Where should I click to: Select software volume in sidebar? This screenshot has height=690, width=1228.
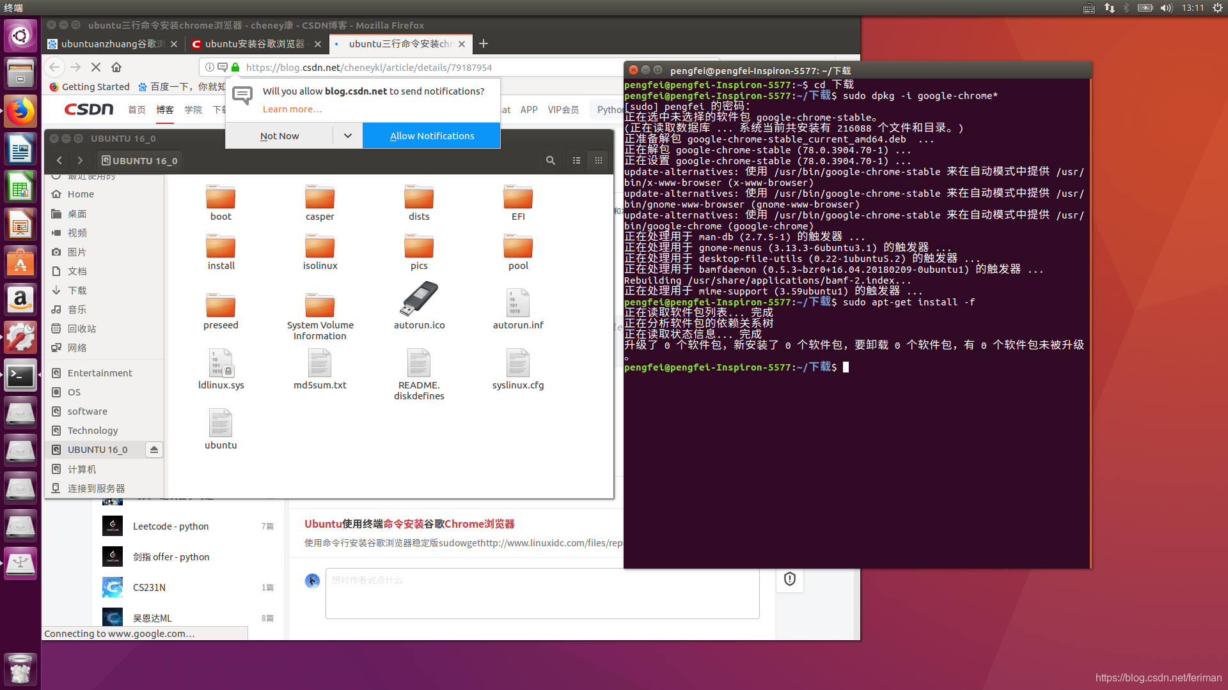coord(104,411)
